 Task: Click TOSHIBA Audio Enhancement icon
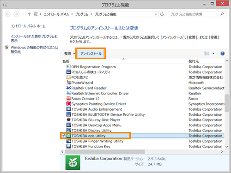click(68, 109)
